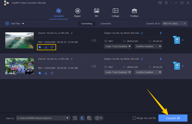Open Subtitle Disabled dropdown for Movie 204
The height and width of the screenshot is (124, 192).
pos(148,46)
